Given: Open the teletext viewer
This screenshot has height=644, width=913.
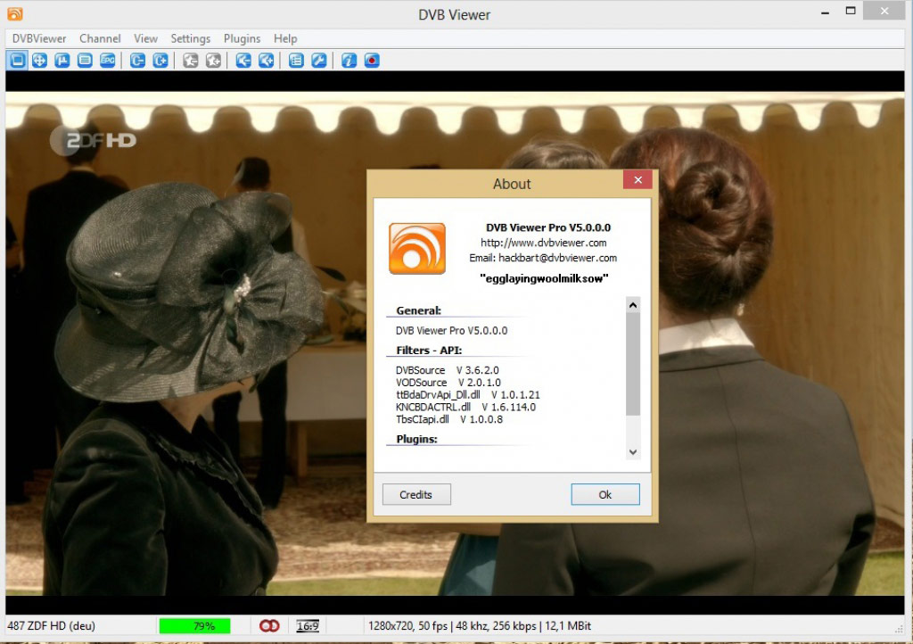Looking at the screenshot, I should point(84,60).
